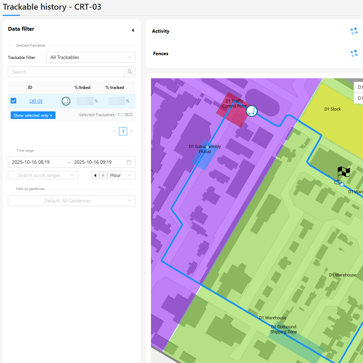Remove the Show selected only filter

(51, 115)
